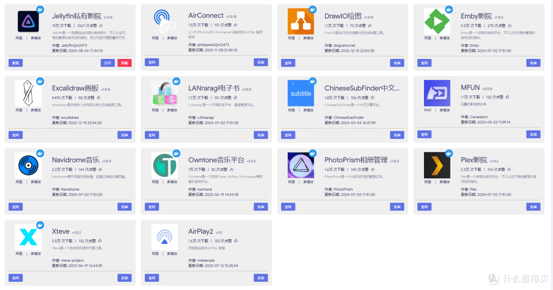Open the DrawIO 官网 website link
553x290 pixels.
pyautogui.click(x=288, y=63)
